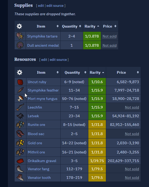
Task: Click the Uncut ruby item icon
Action: pyautogui.click(x=20, y=82)
